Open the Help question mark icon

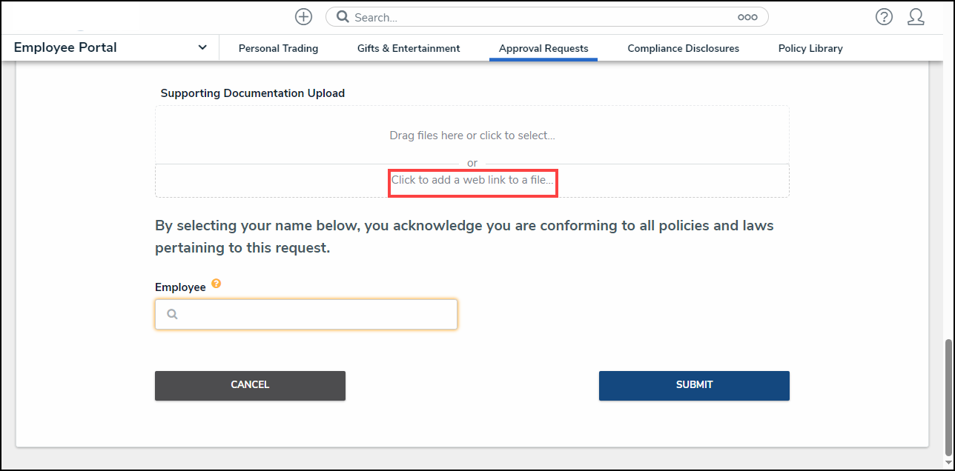(884, 17)
